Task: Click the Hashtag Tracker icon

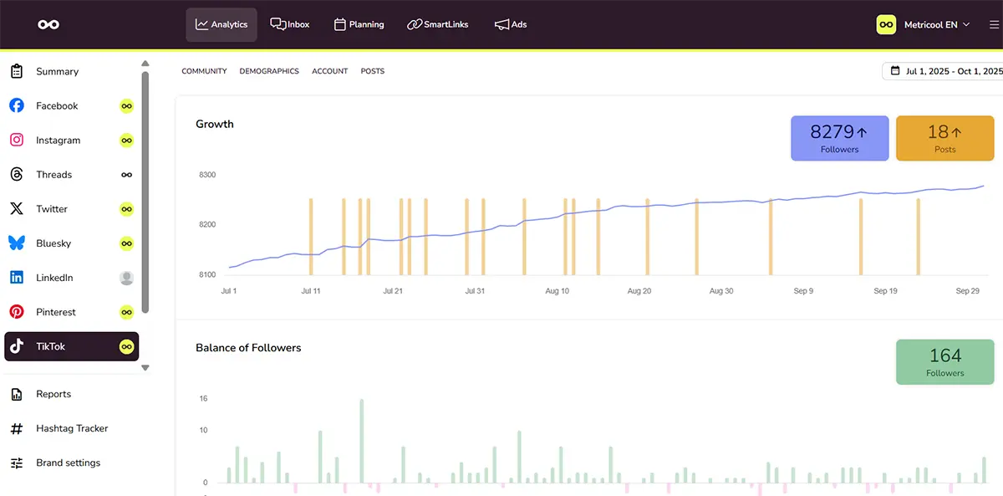Action: [17, 428]
